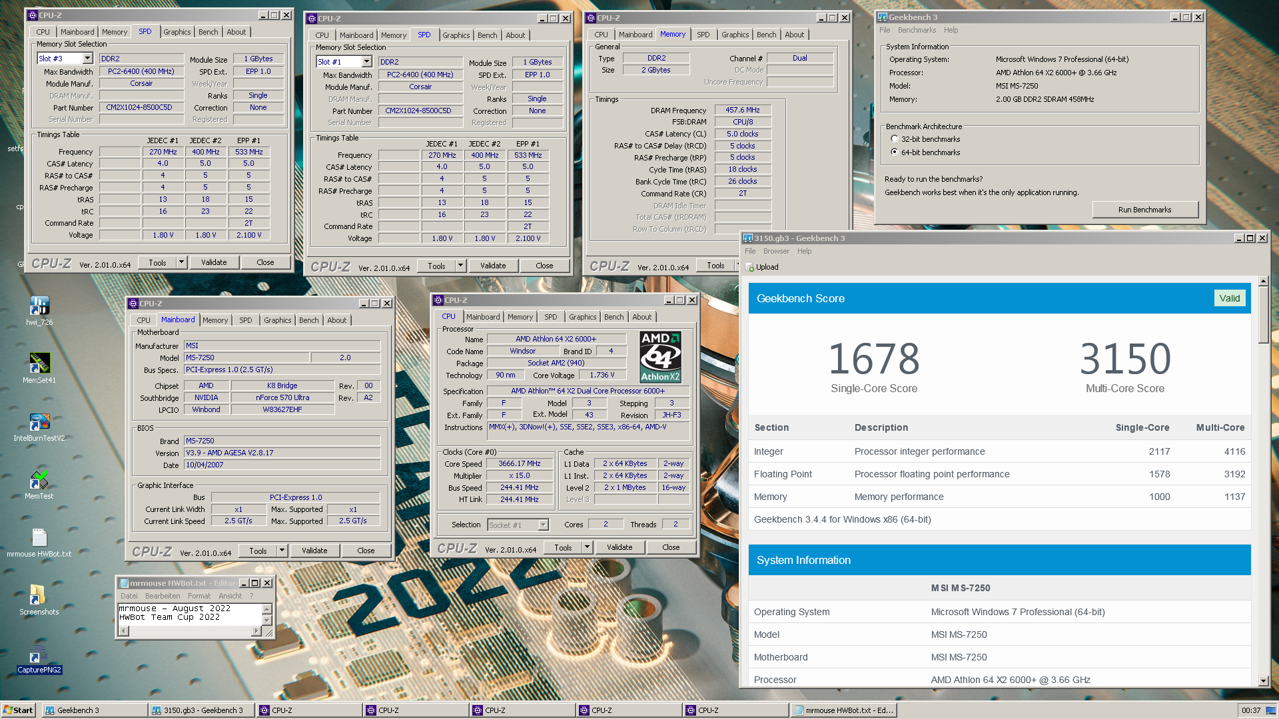Image resolution: width=1279 pixels, height=719 pixels.
Task: Click Core Speed value 3666.17 MHz
Action: click(520, 463)
